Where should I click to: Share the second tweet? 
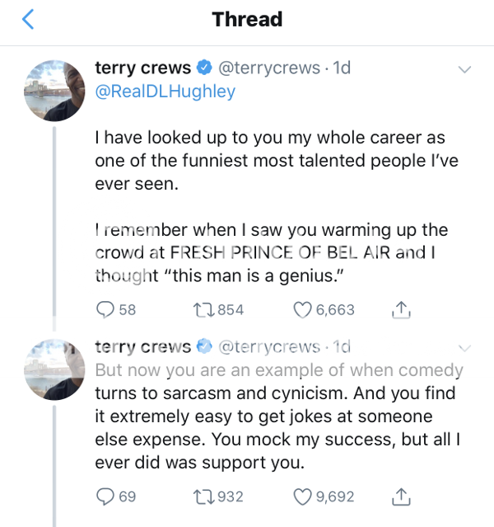point(400,496)
